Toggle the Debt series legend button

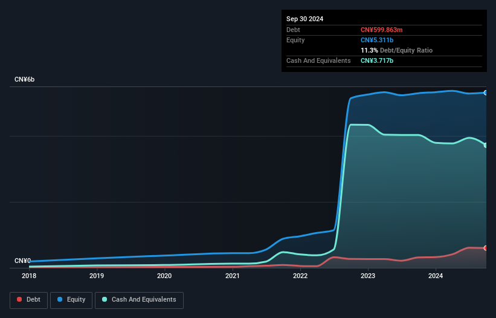click(x=29, y=300)
